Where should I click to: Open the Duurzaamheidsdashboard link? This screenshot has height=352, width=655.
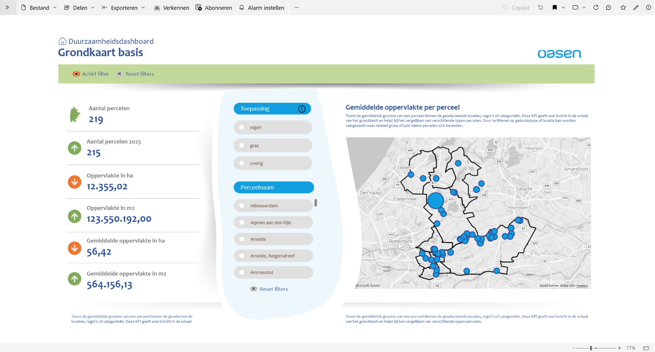[111, 41]
